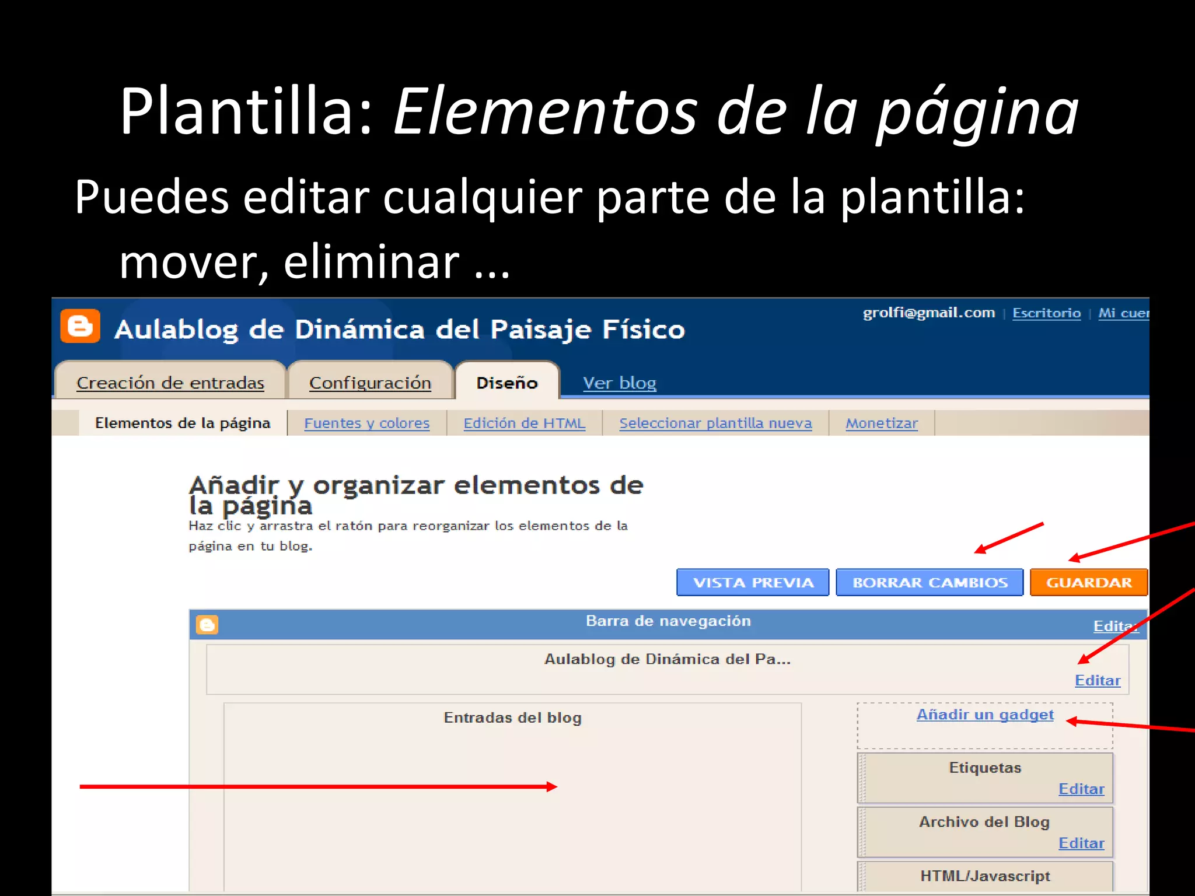Click the Aulablog de Dinámica del Paisaje Físico title
This screenshot has width=1195, height=896.
pos(400,330)
